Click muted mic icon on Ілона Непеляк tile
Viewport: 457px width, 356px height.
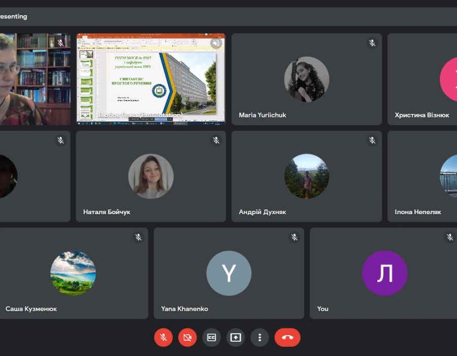click(450, 140)
